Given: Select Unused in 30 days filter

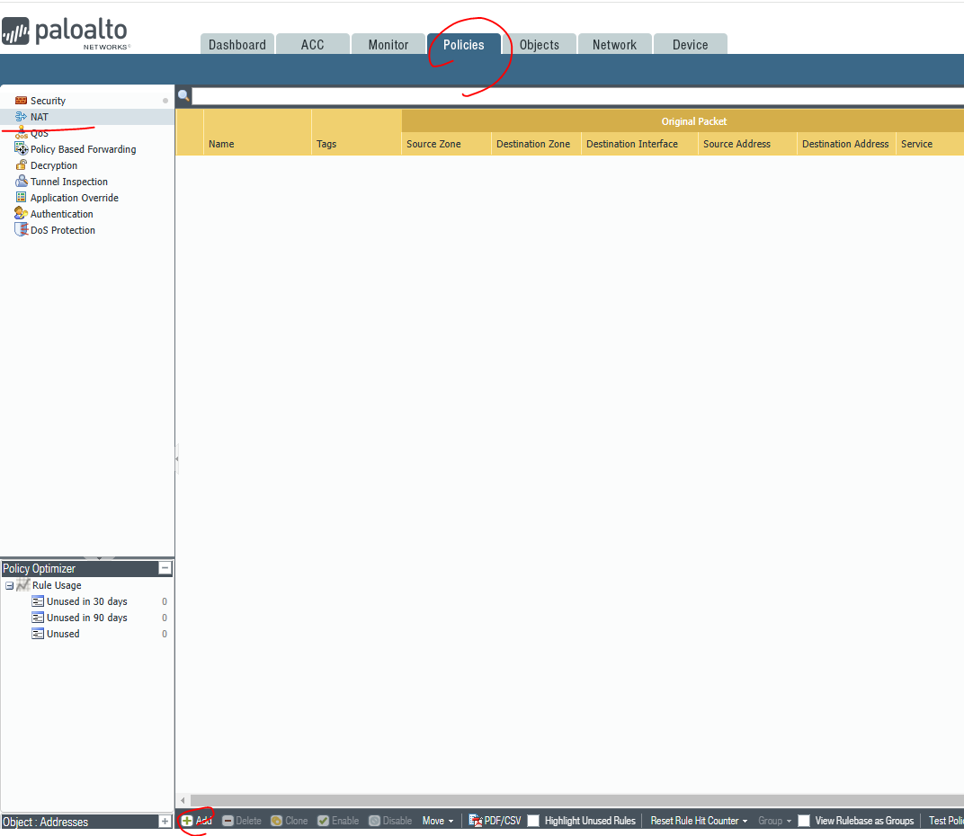Looking at the screenshot, I should point(86,601).
